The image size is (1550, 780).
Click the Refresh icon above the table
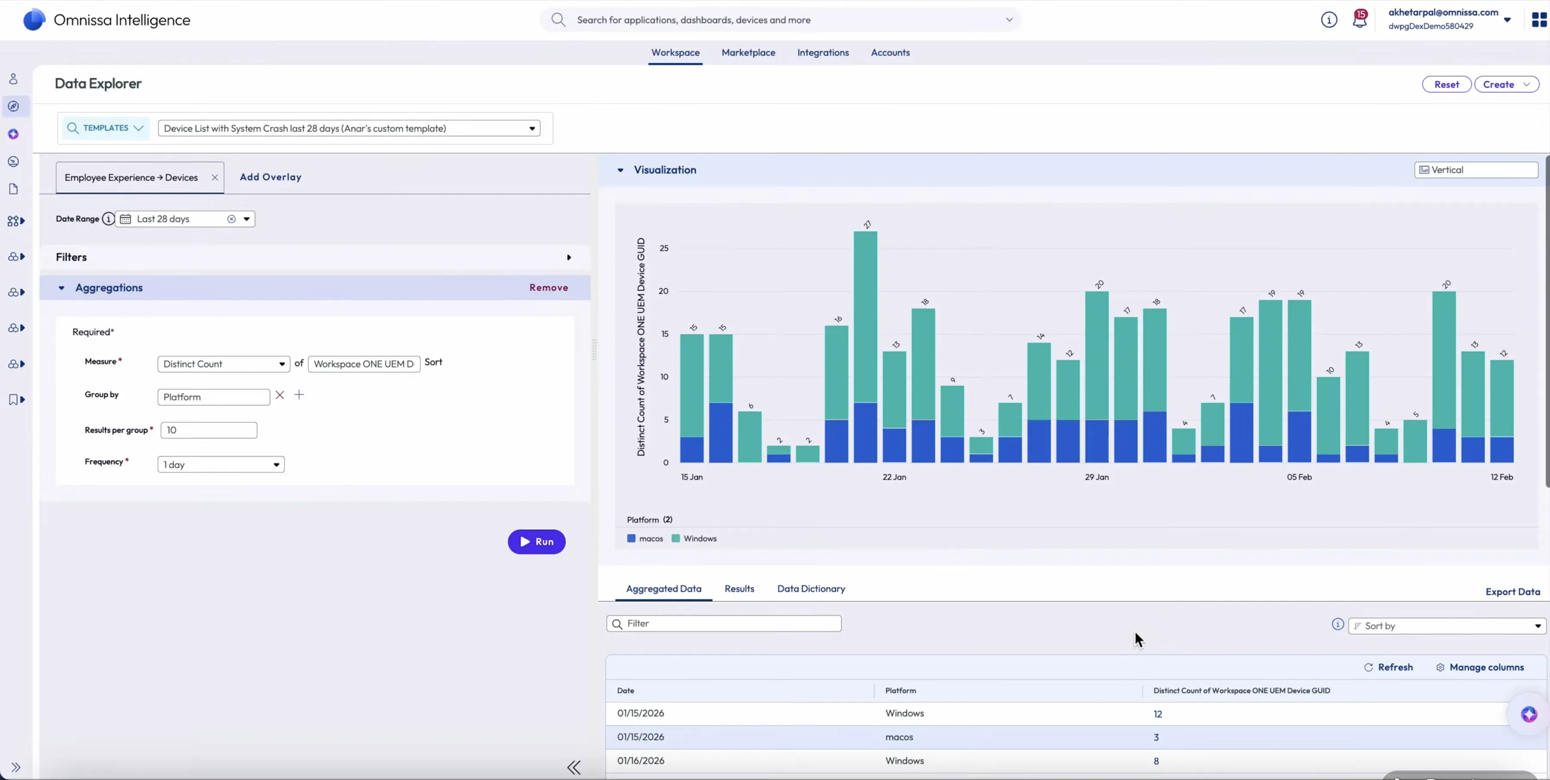[1368, 668]
